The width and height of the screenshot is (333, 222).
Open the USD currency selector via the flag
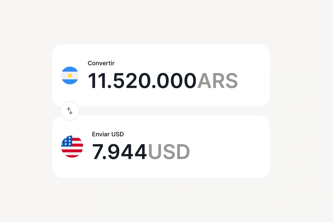pos(72,146)
